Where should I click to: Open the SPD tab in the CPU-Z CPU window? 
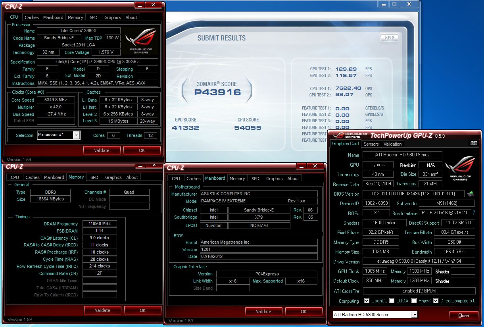point(93,17)
